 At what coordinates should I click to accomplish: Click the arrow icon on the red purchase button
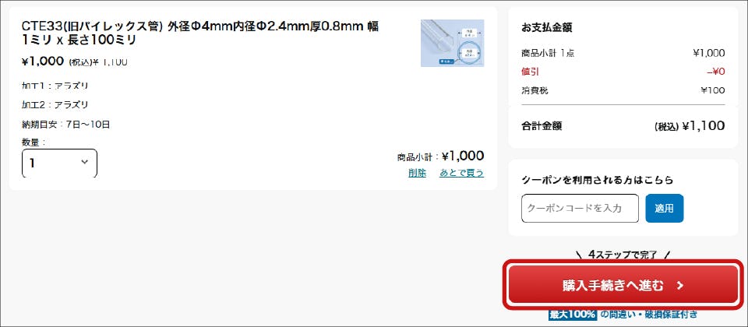(x=681, y=286)
